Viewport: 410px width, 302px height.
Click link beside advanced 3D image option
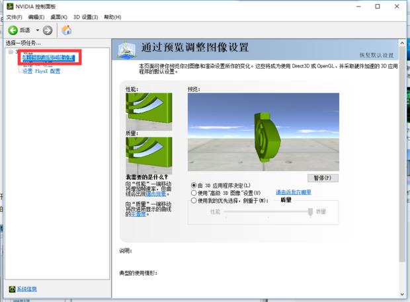[294, 192]
